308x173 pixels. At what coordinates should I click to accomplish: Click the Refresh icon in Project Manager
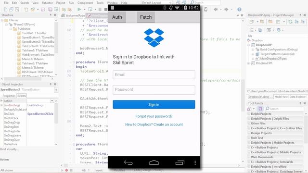290,22
